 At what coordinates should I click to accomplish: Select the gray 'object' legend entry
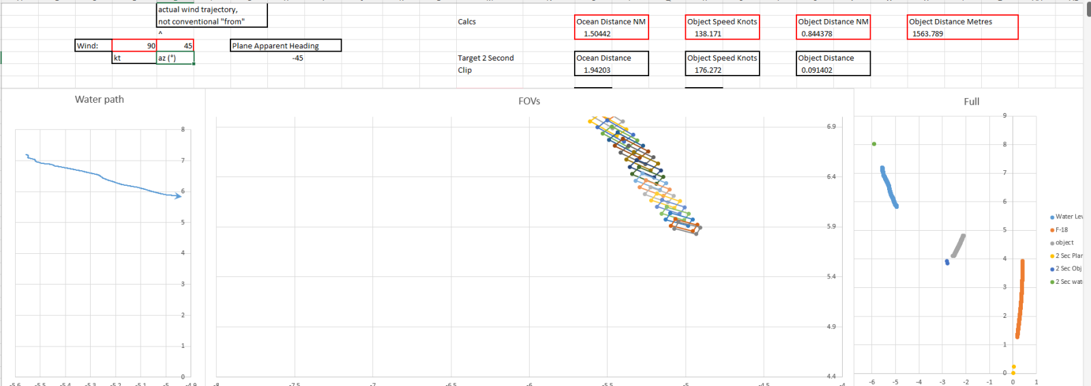(x=1064, y=243)
